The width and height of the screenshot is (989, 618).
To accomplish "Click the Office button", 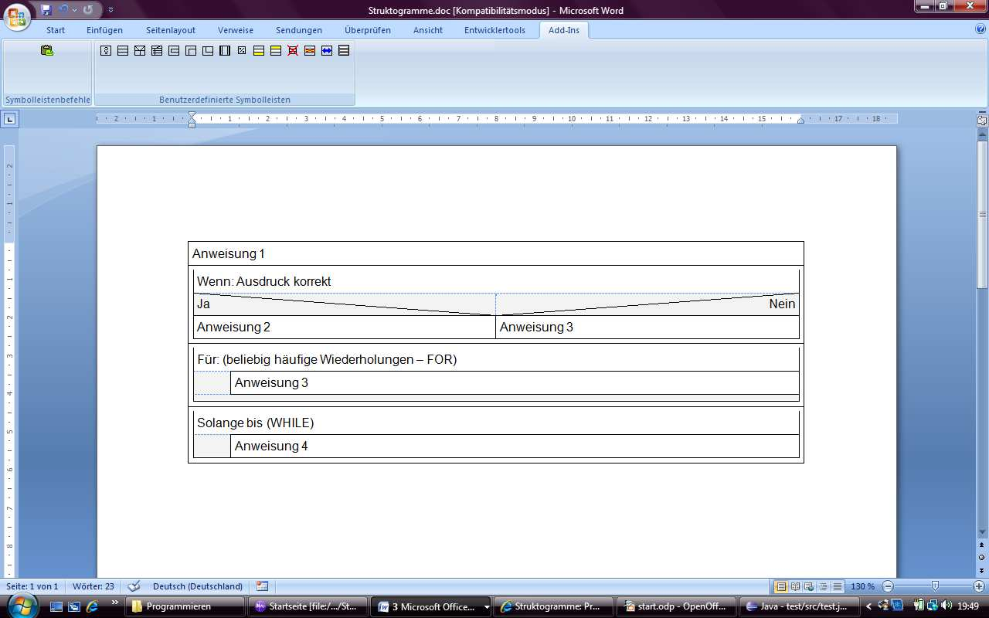I will coord(17,16).
